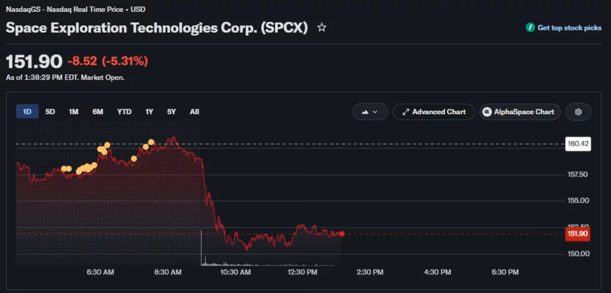Click the red current-price dot on chart
Image resolution: width=611 pixels, height=293 pixels.
[x=342, y=234]
